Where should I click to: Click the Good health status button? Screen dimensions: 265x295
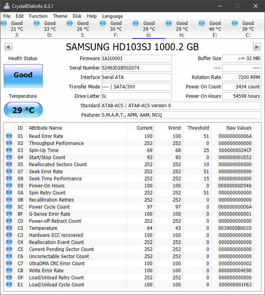23,76
